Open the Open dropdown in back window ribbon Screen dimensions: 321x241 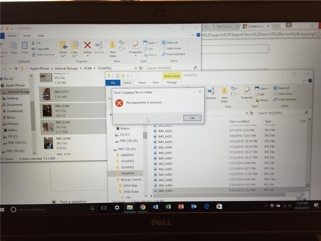pos(157,43)
